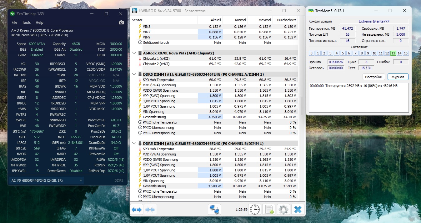Open the ZenTimings File menu

(x=14, y=23)
